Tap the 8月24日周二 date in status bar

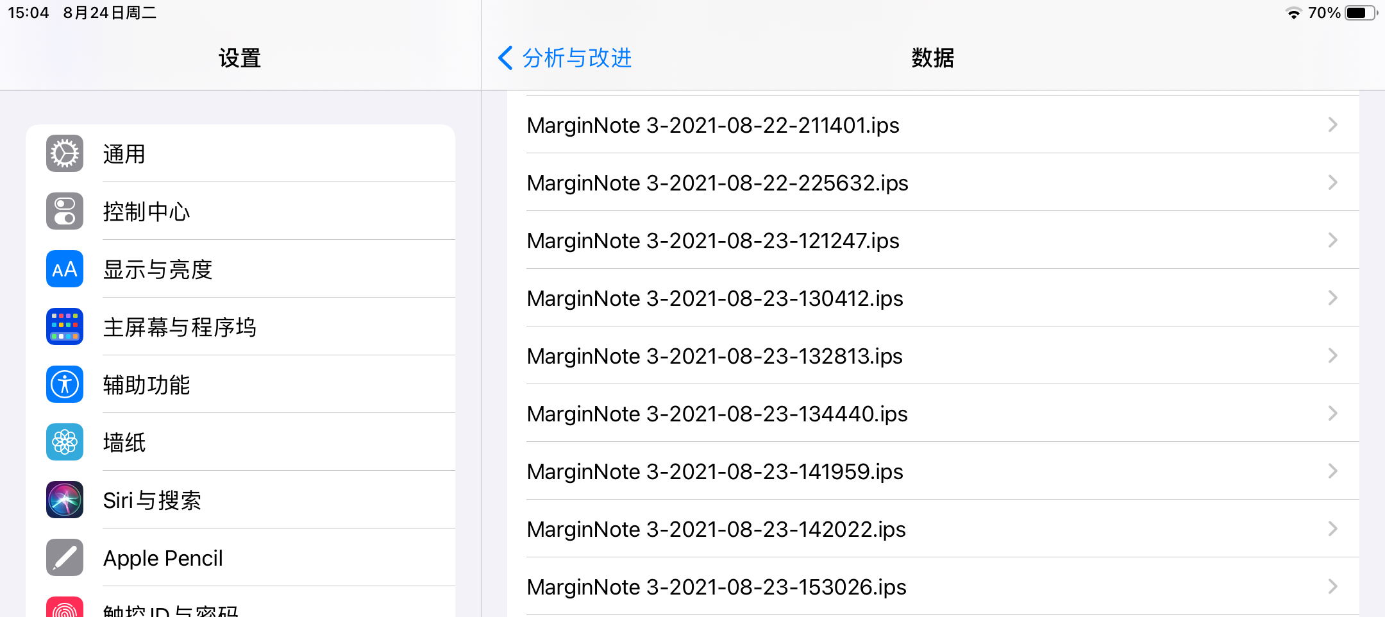tap(110, 13)
